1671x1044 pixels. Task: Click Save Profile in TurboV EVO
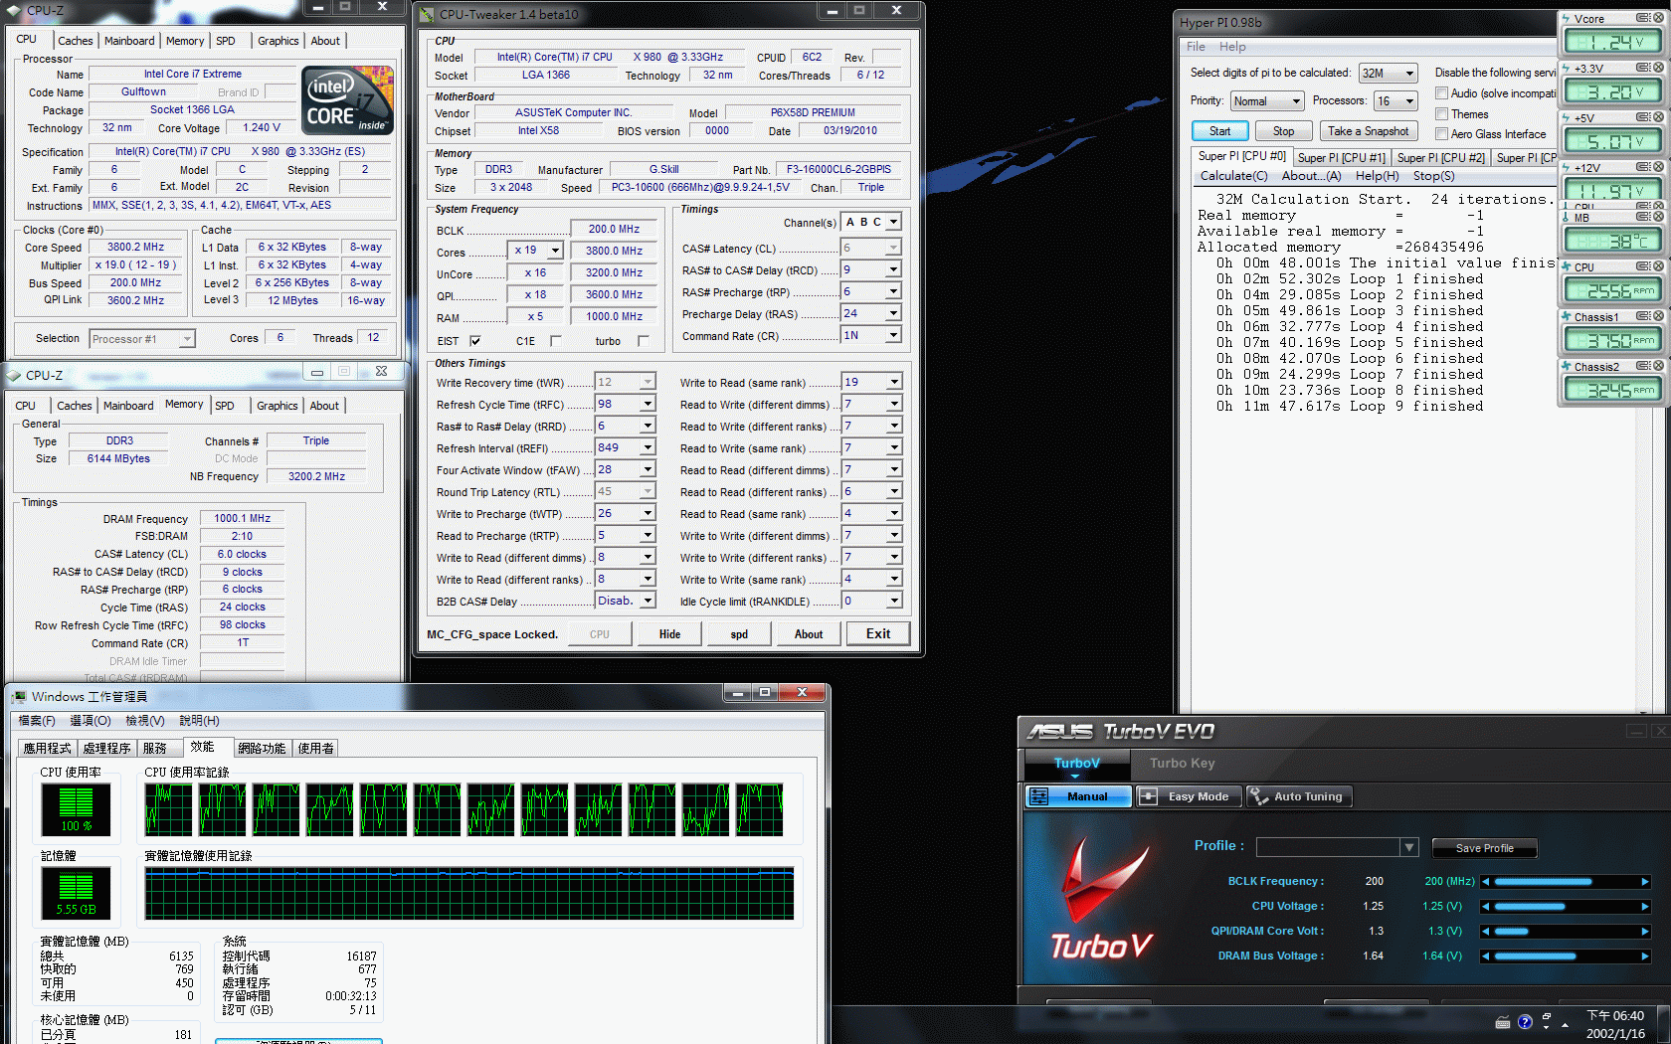click(x=1484, y=848)
